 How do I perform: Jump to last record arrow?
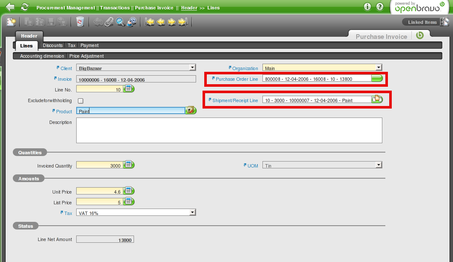183,22
